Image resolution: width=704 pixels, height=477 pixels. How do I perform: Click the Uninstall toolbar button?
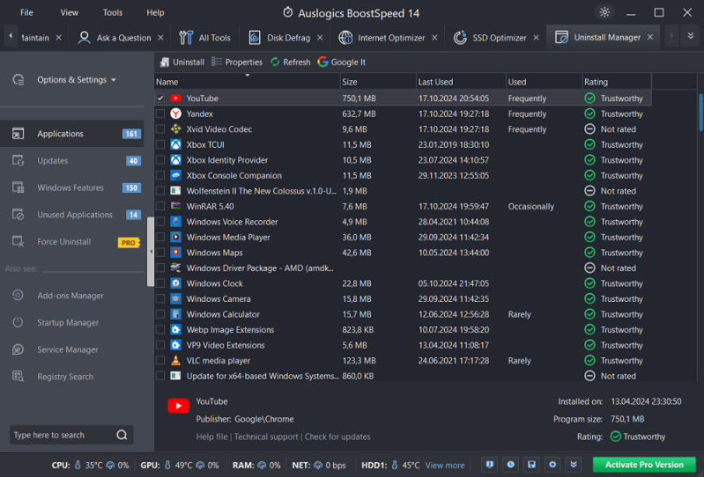(182, 62)
